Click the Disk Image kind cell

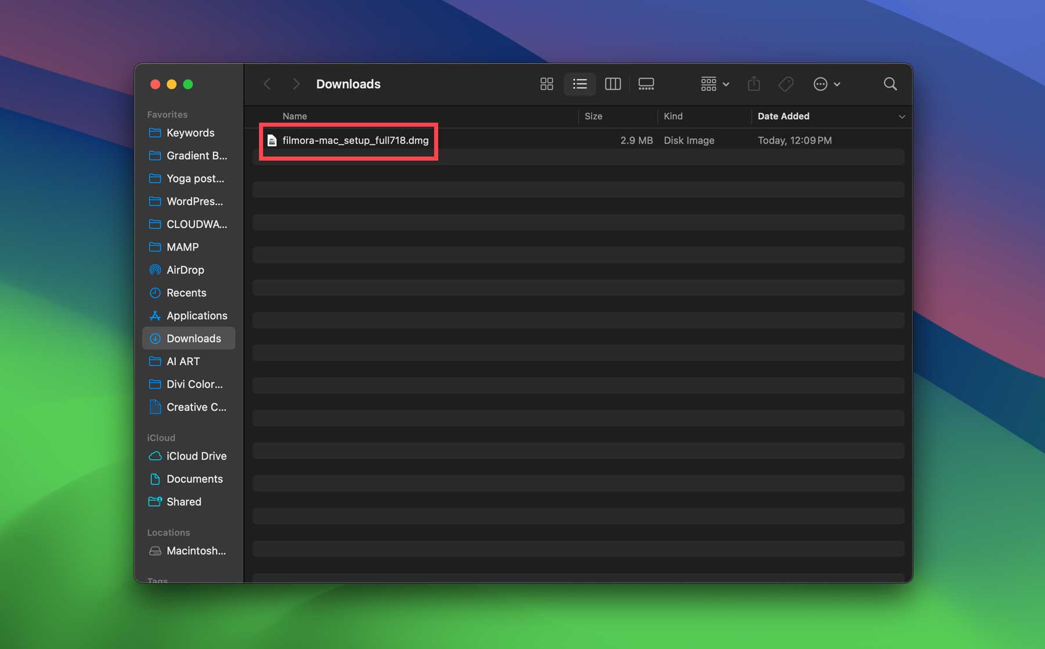click(689, 140)
